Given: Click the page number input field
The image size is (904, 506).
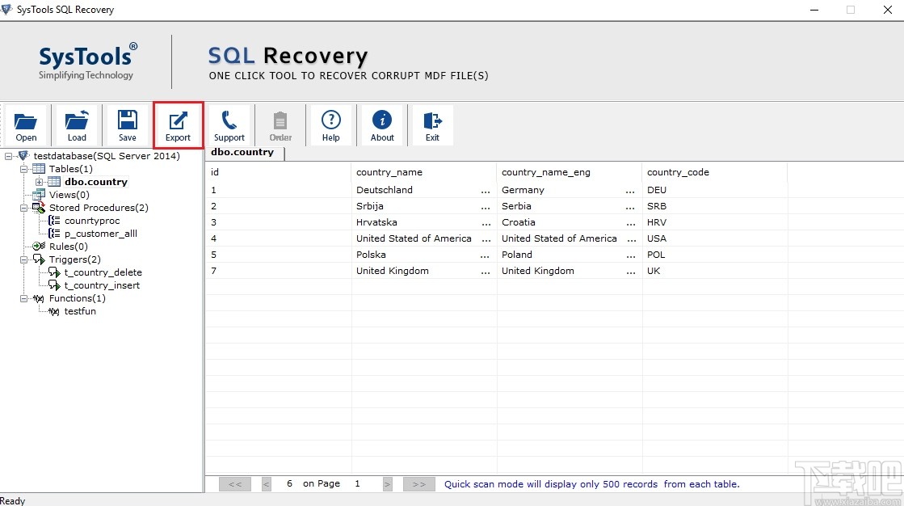Looking at the screenshot, I should pyautogui.click(x=358, y=483).
